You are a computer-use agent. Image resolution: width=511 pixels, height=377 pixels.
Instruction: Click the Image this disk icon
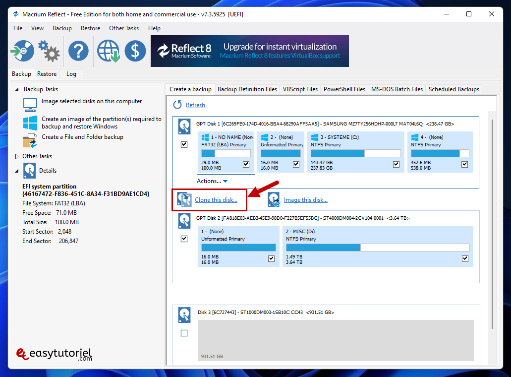(x=274, y=199)
